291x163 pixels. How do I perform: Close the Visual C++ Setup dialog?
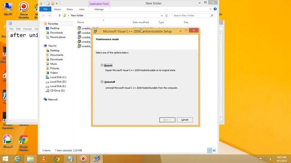[x=194, y=30]
